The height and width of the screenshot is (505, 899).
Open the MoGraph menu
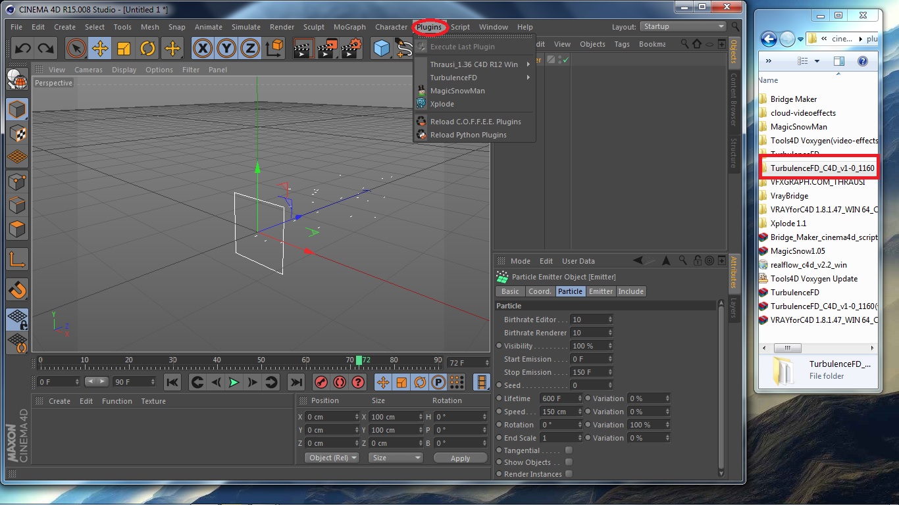pyautogui.click(x=349, y=27)
